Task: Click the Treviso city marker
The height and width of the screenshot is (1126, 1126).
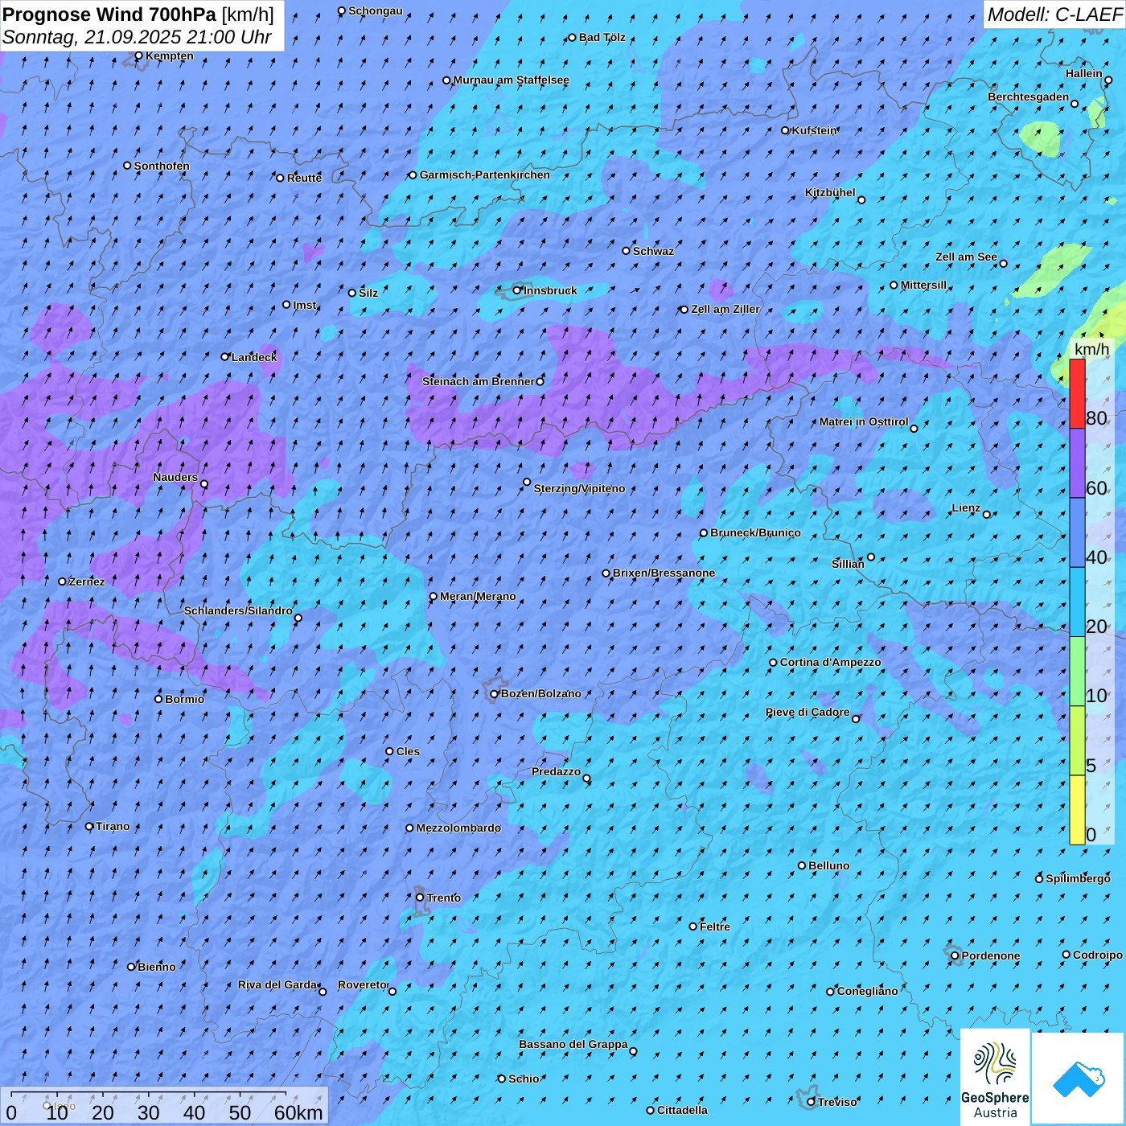Action: pos(812,1102)
